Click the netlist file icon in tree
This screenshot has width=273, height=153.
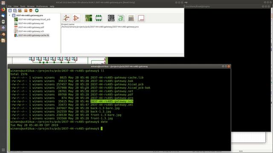(x=16, y=23)
